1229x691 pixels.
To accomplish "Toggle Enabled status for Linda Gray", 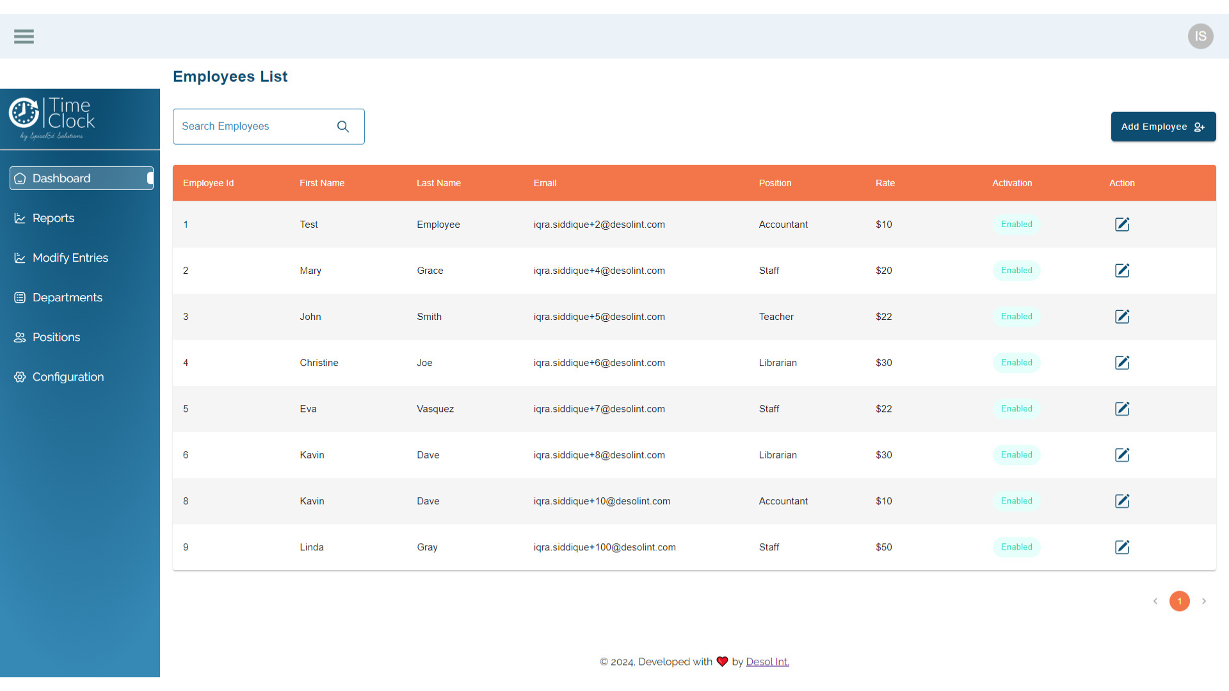I will 1016,547.
